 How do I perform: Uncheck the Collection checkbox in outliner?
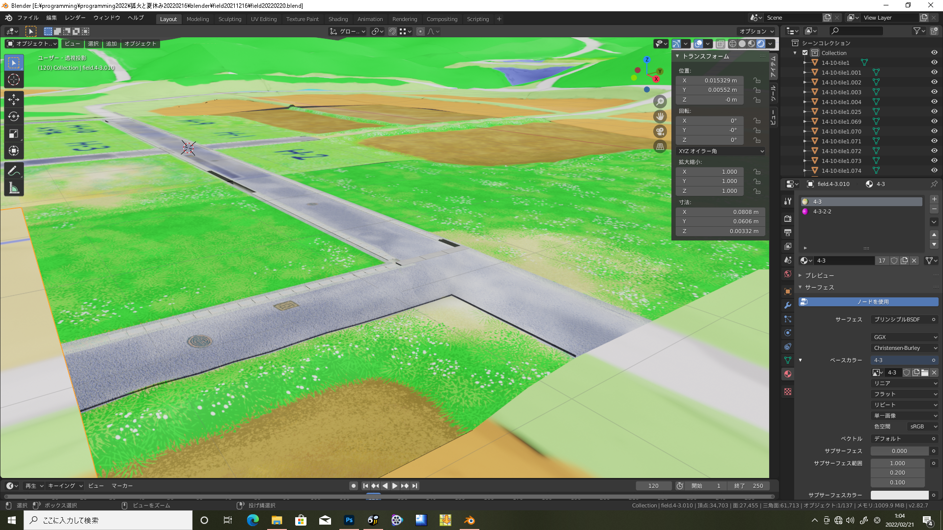pyautogui.click(x=805, y=53)
